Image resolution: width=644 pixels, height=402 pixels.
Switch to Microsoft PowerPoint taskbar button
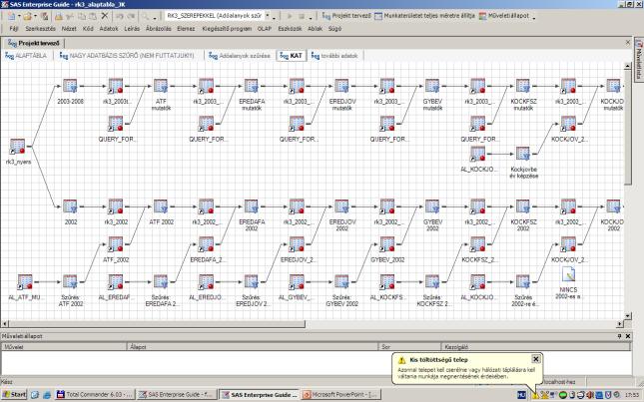point(340,395)
